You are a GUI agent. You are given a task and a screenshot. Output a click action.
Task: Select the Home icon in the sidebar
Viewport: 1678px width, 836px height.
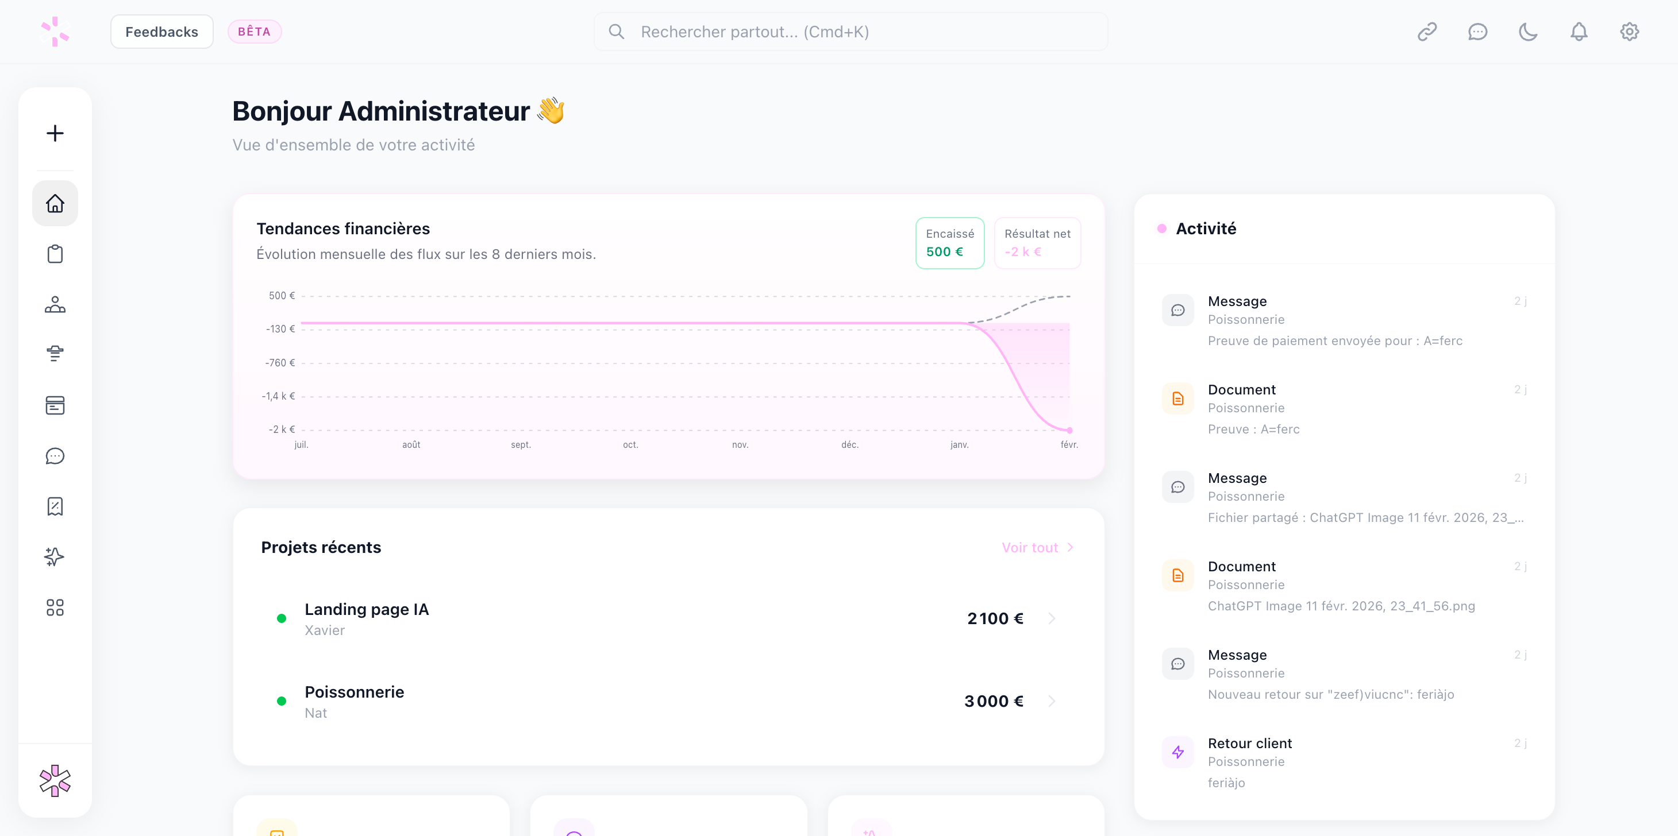click(55, 203)
